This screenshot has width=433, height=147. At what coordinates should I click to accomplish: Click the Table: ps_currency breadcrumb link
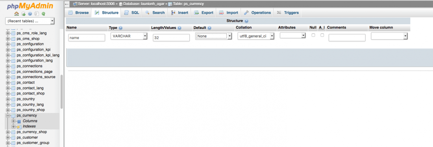pos(188,4)
